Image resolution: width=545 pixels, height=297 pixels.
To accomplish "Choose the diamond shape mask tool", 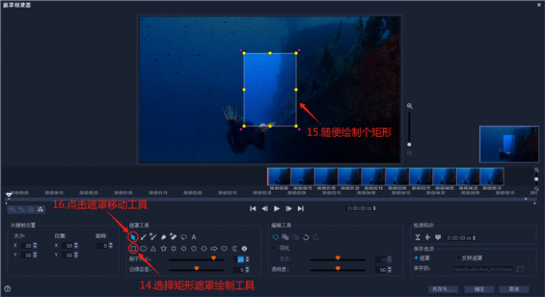I will tap(184, 248).
